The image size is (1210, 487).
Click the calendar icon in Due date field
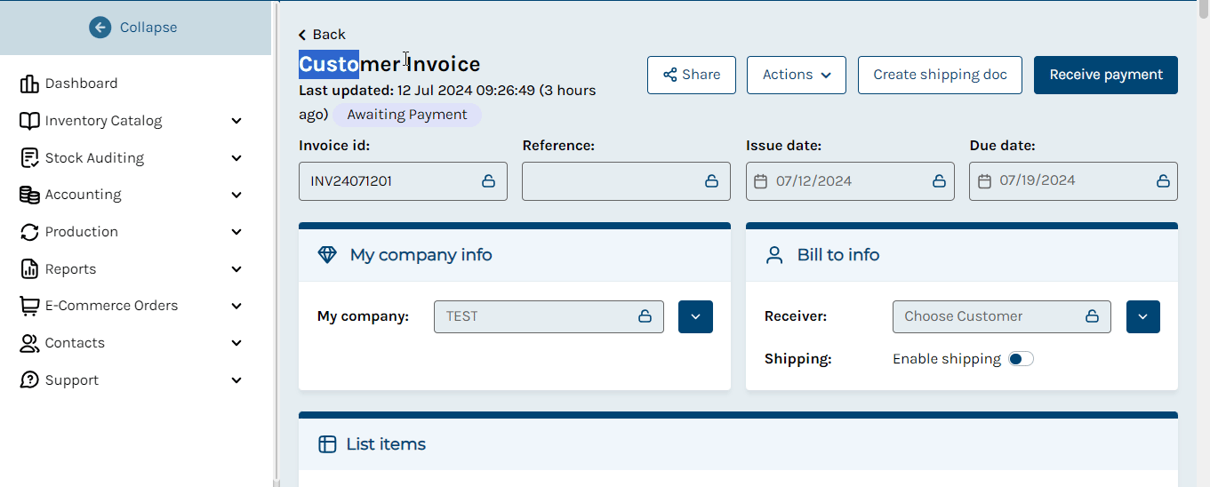point(984,181)
